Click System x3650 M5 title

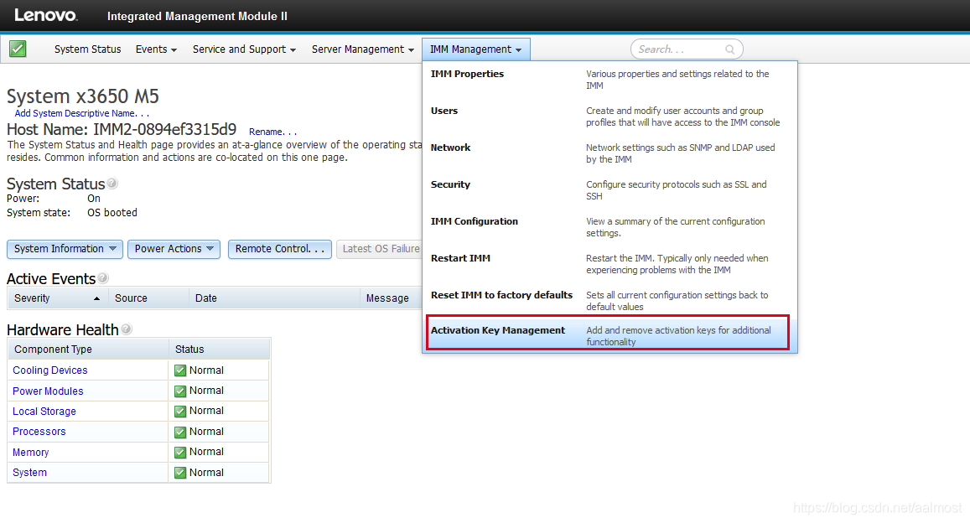click(x=83, y=96)
